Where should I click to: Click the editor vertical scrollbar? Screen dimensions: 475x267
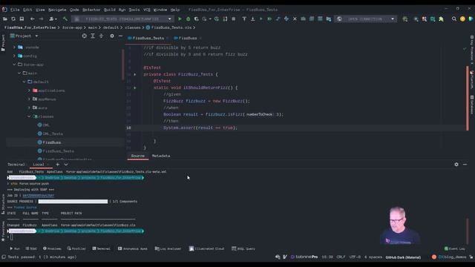click(468, 99)
